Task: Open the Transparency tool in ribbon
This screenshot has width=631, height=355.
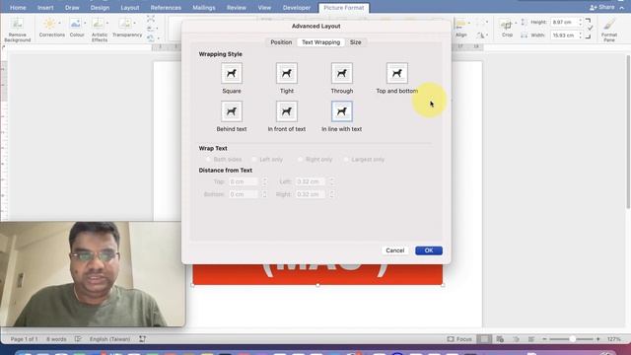Action: pyautogui.click(x=125, y=24)
